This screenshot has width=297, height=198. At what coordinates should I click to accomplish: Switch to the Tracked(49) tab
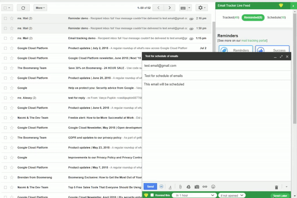(231, 17)
